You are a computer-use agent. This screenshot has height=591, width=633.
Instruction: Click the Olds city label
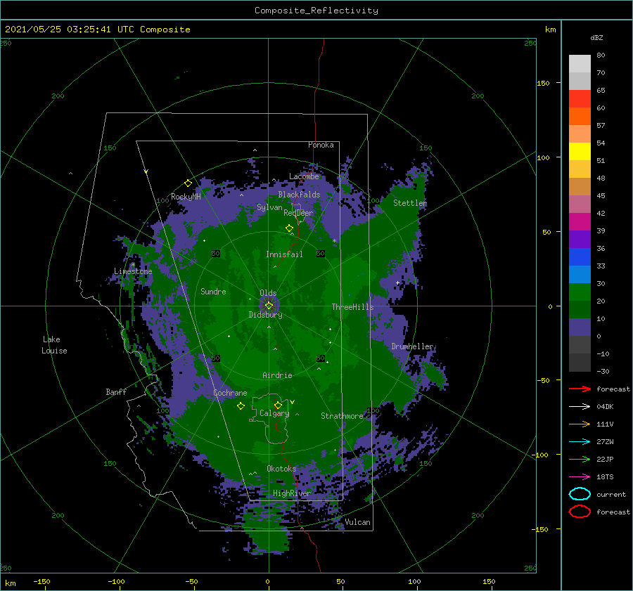[x=268, y=293]
